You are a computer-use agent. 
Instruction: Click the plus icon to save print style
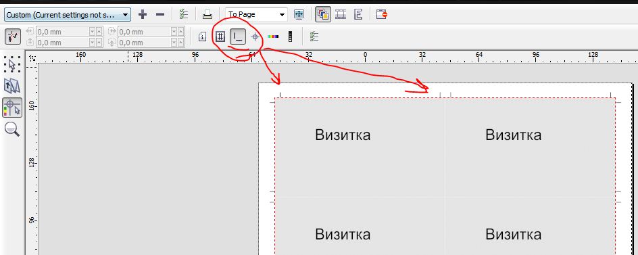tap(143, 15)
